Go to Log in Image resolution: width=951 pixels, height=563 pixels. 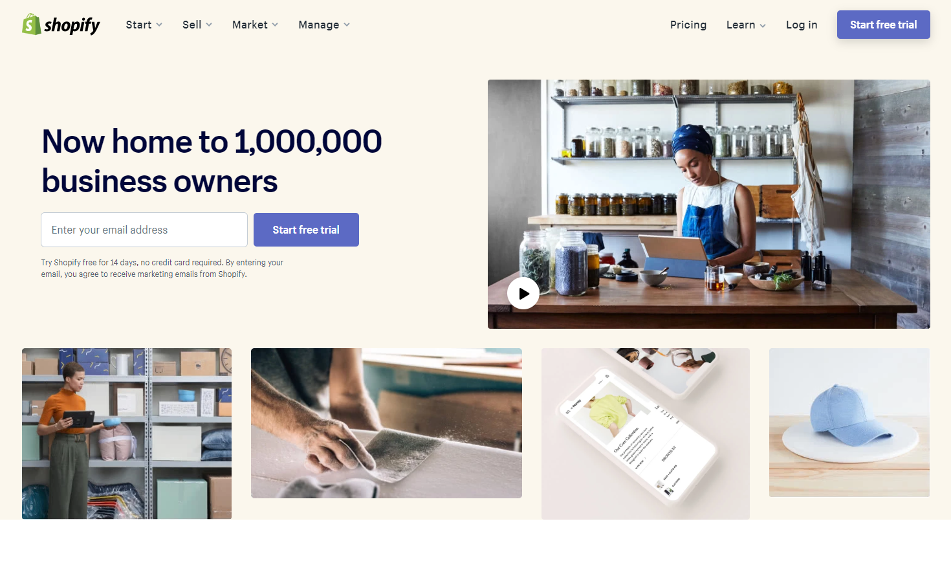802,25
